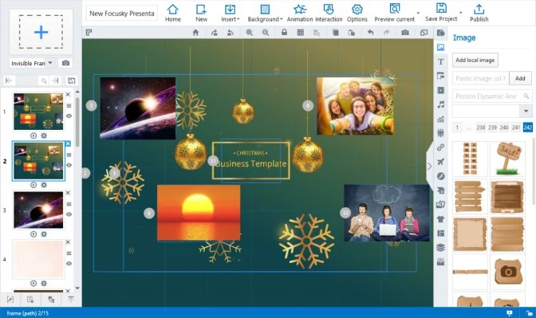Open the music note audio panel

(440, 104)
